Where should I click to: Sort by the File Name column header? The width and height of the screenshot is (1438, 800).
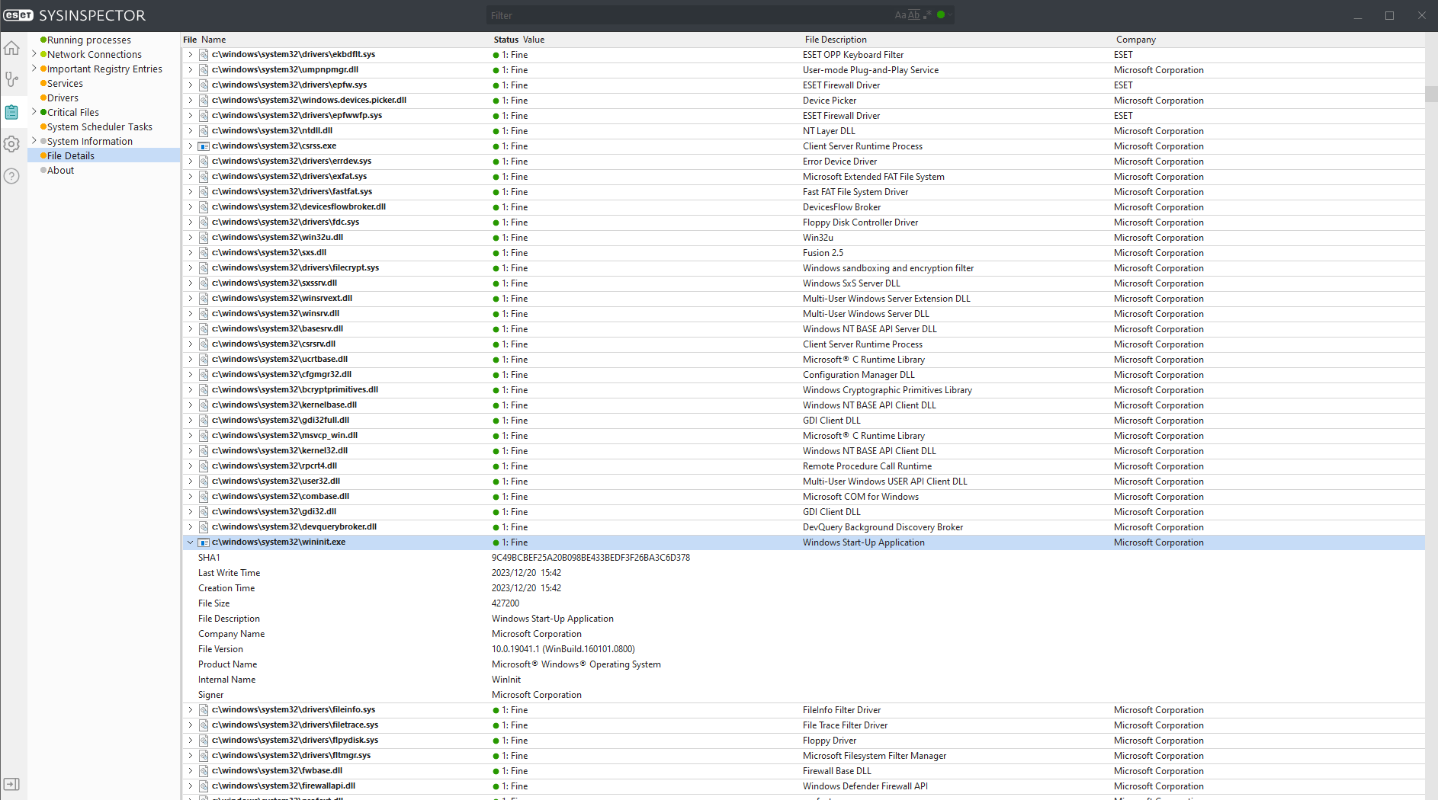[x=204, y=40]
